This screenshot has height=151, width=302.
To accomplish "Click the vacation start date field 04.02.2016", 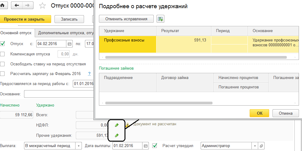I will (51, 44).
